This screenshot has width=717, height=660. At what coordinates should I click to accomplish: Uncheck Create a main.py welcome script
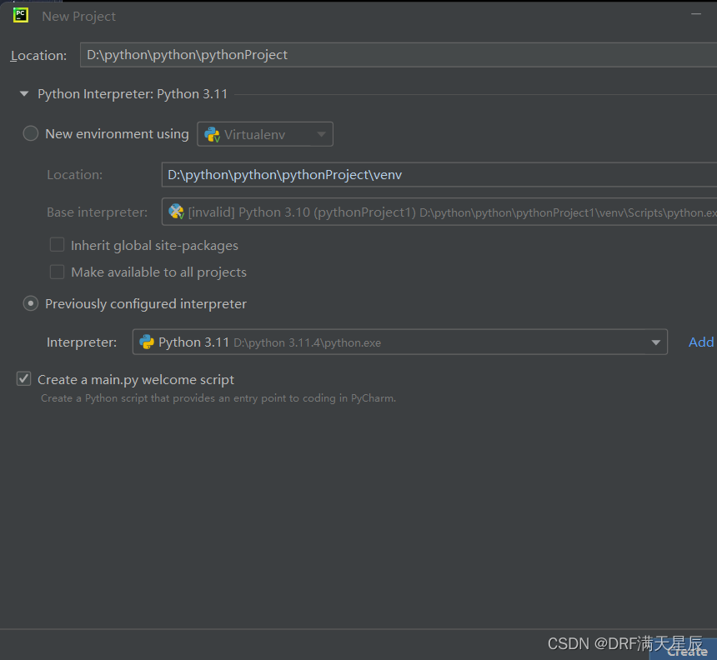[x=24, y=379]
